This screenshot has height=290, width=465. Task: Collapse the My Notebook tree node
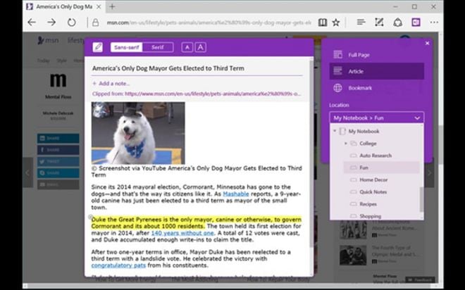(335, 131)
